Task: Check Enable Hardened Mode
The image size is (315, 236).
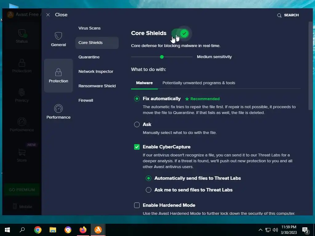Action: pos(137,205)
